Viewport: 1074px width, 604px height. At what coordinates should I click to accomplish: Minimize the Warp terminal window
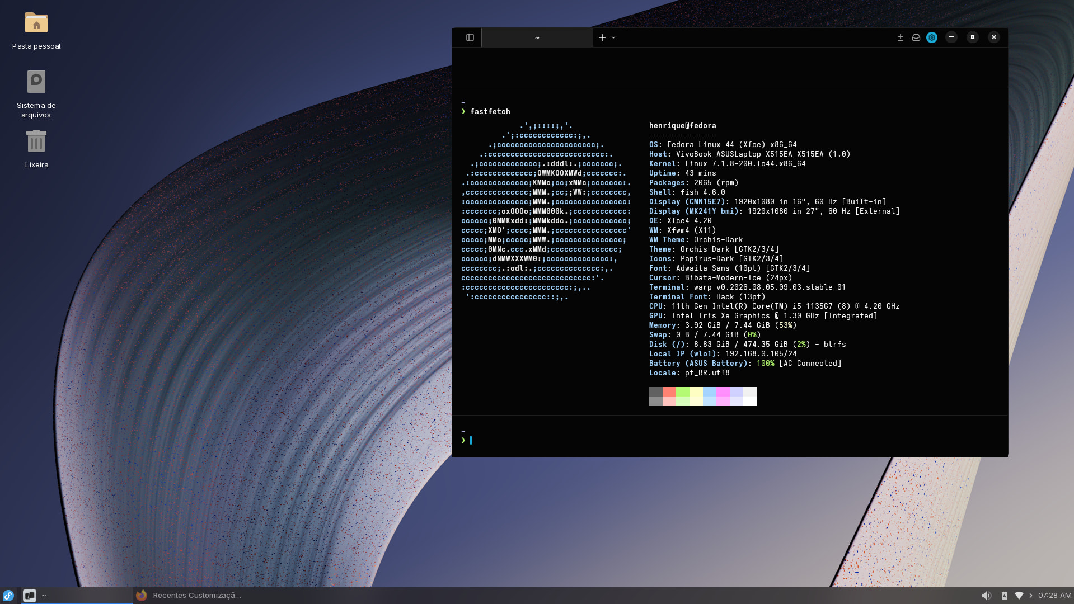[951, 37]
